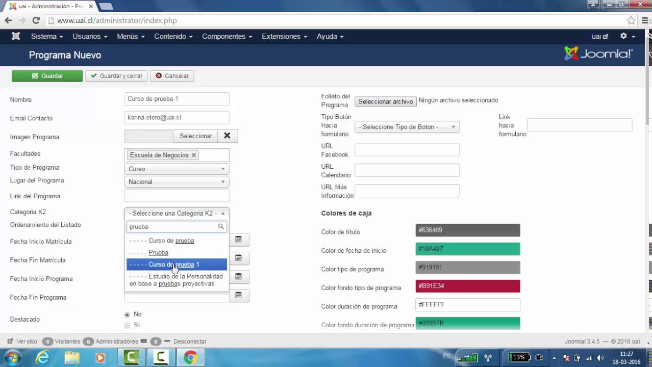
Task: Open the Componentes menu
Action: coord(227,36)
